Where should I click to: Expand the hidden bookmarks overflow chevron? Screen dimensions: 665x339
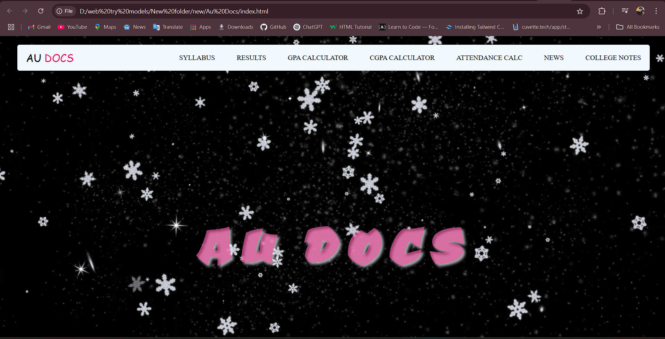599,27
